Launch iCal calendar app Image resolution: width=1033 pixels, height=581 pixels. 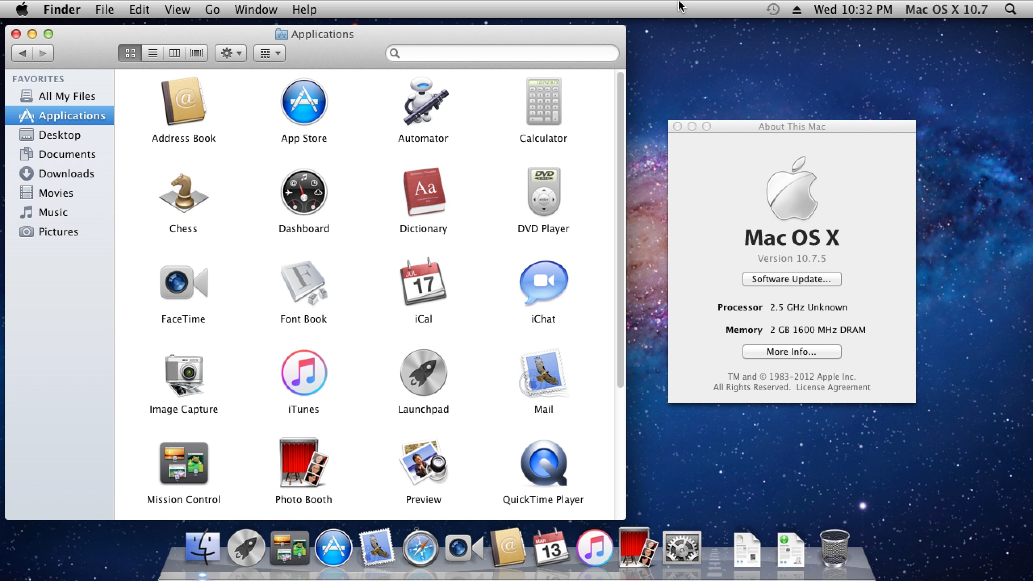pyautogui.click(x=423, y=283)
